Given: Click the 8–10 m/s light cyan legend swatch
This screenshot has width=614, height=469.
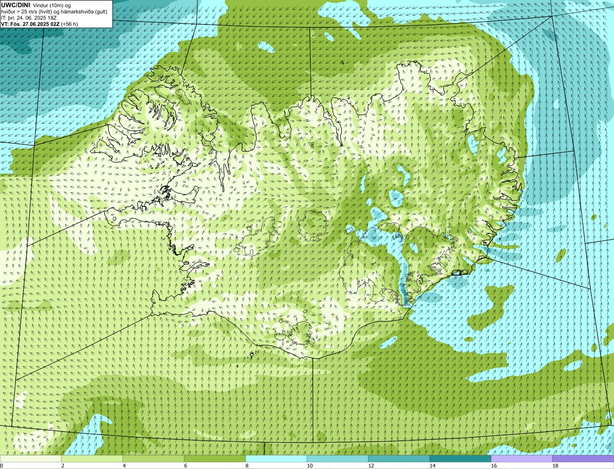Looking at the screenshot, I should point(276,458).
